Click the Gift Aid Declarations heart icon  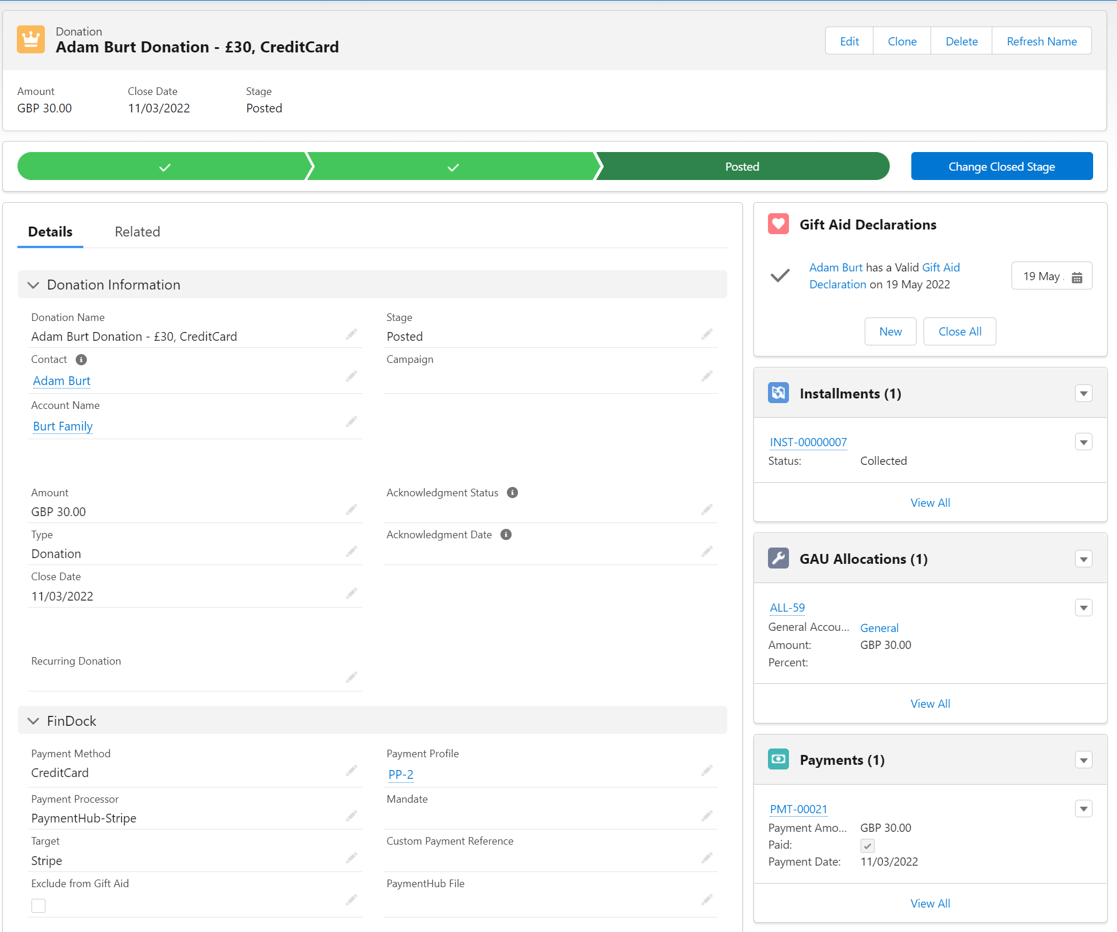[x=778, y=224]
